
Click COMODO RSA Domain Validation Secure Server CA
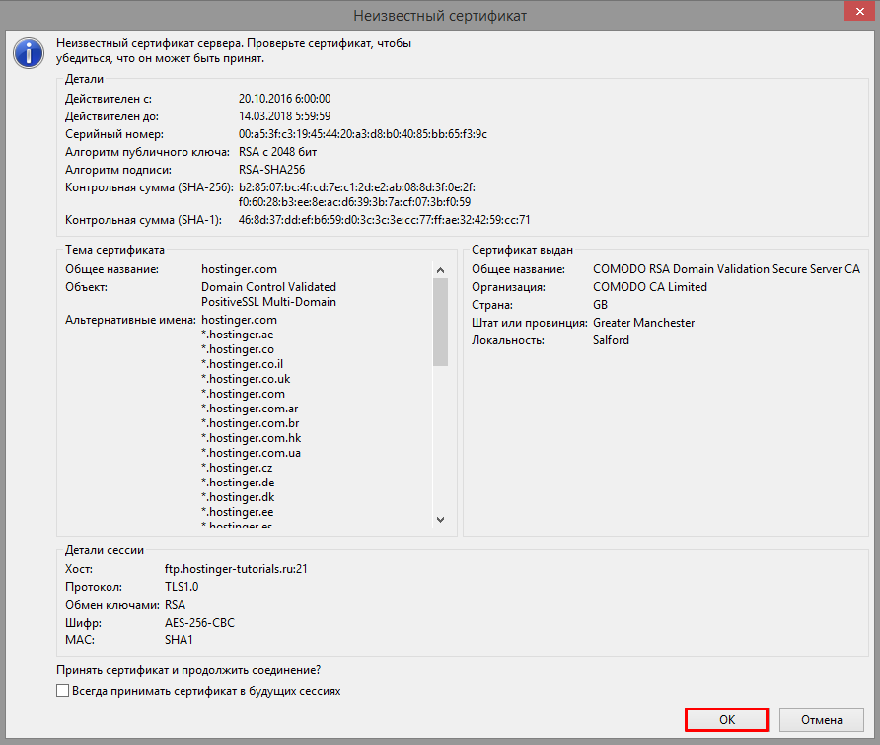point(726,269)
